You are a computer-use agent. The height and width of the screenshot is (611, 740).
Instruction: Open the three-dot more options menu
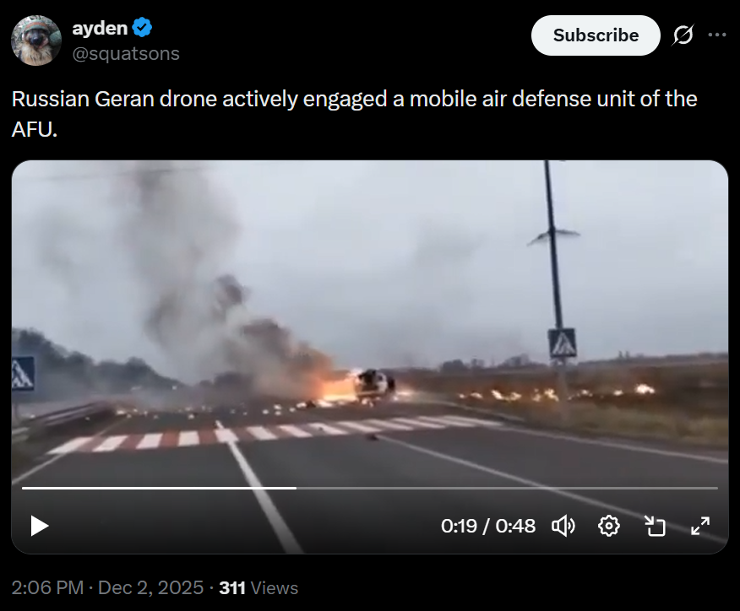(x=717, y=35)
